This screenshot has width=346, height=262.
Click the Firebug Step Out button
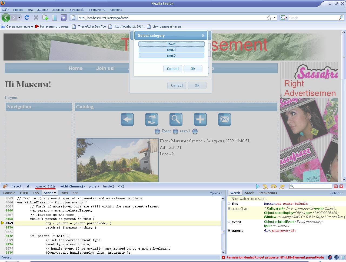[282, 186]
